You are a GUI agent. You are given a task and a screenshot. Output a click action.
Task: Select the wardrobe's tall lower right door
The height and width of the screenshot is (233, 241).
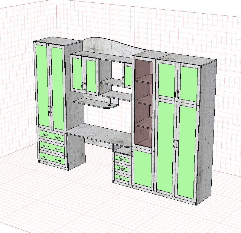[187, 152]
